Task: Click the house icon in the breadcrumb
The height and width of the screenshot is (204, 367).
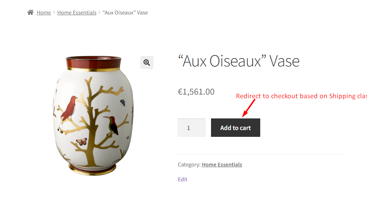Action: pos(30,13)
